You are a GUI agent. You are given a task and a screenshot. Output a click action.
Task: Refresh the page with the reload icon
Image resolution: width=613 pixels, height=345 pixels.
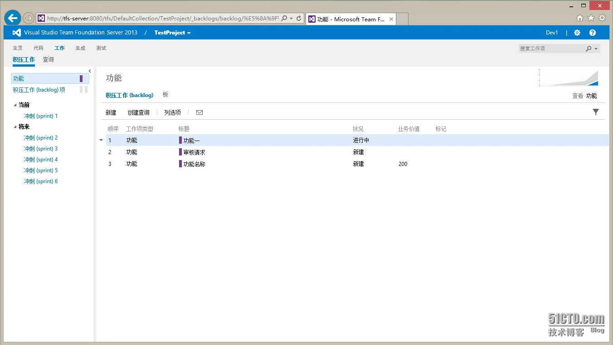[299, 19]
